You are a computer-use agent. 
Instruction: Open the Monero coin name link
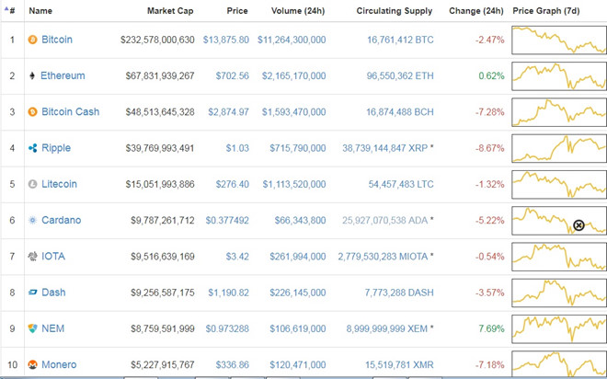60,365
